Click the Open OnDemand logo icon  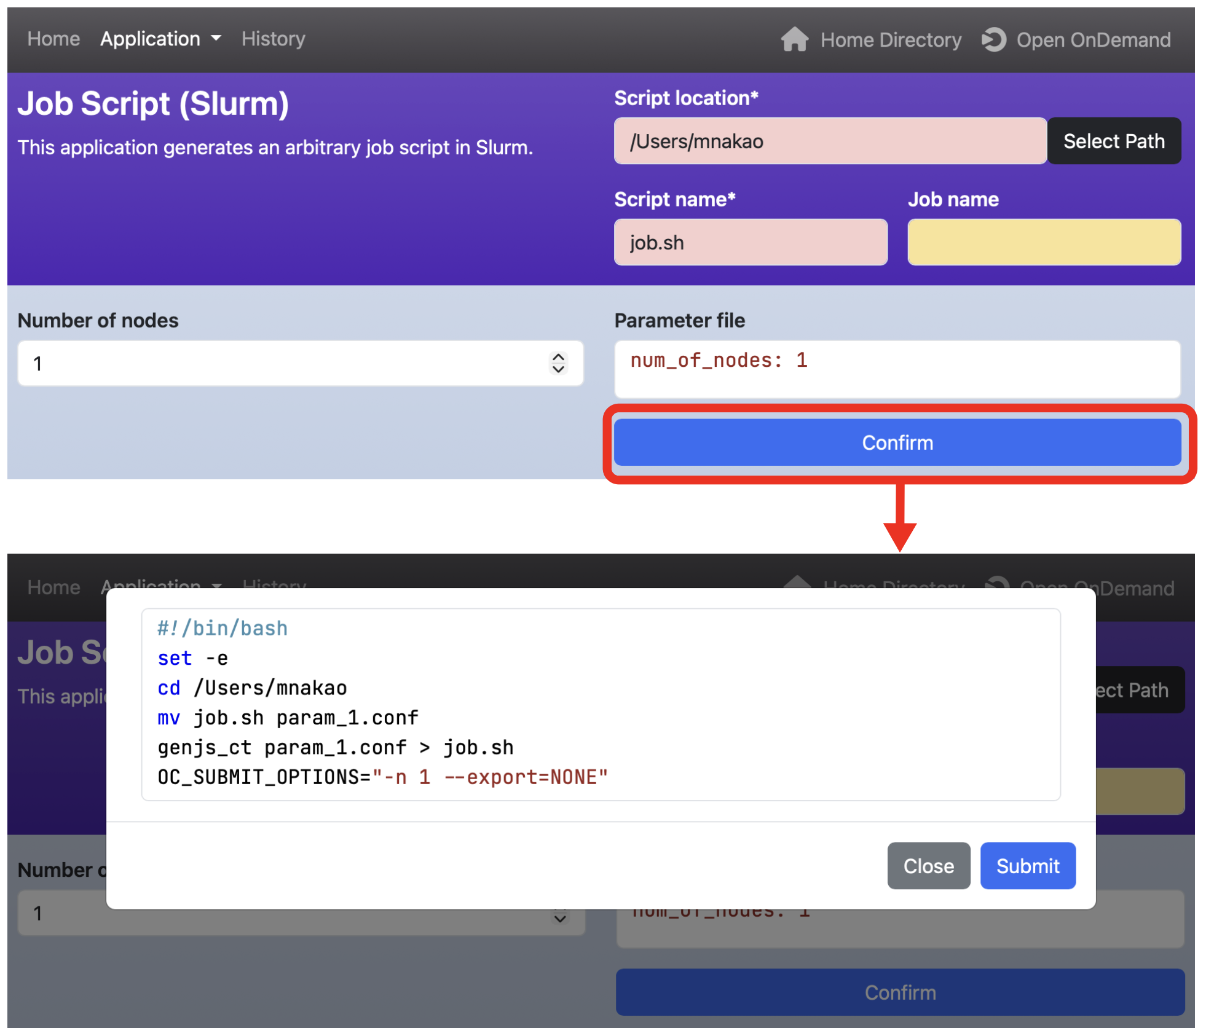[993, 39]
